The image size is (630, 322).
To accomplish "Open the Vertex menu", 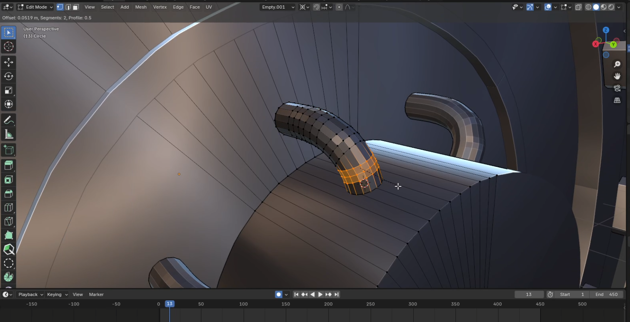I will click(x=160, y=7).
